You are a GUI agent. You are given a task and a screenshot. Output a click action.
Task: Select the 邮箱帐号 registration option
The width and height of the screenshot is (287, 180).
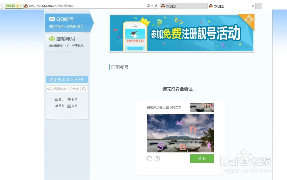(x=67, y=42)
